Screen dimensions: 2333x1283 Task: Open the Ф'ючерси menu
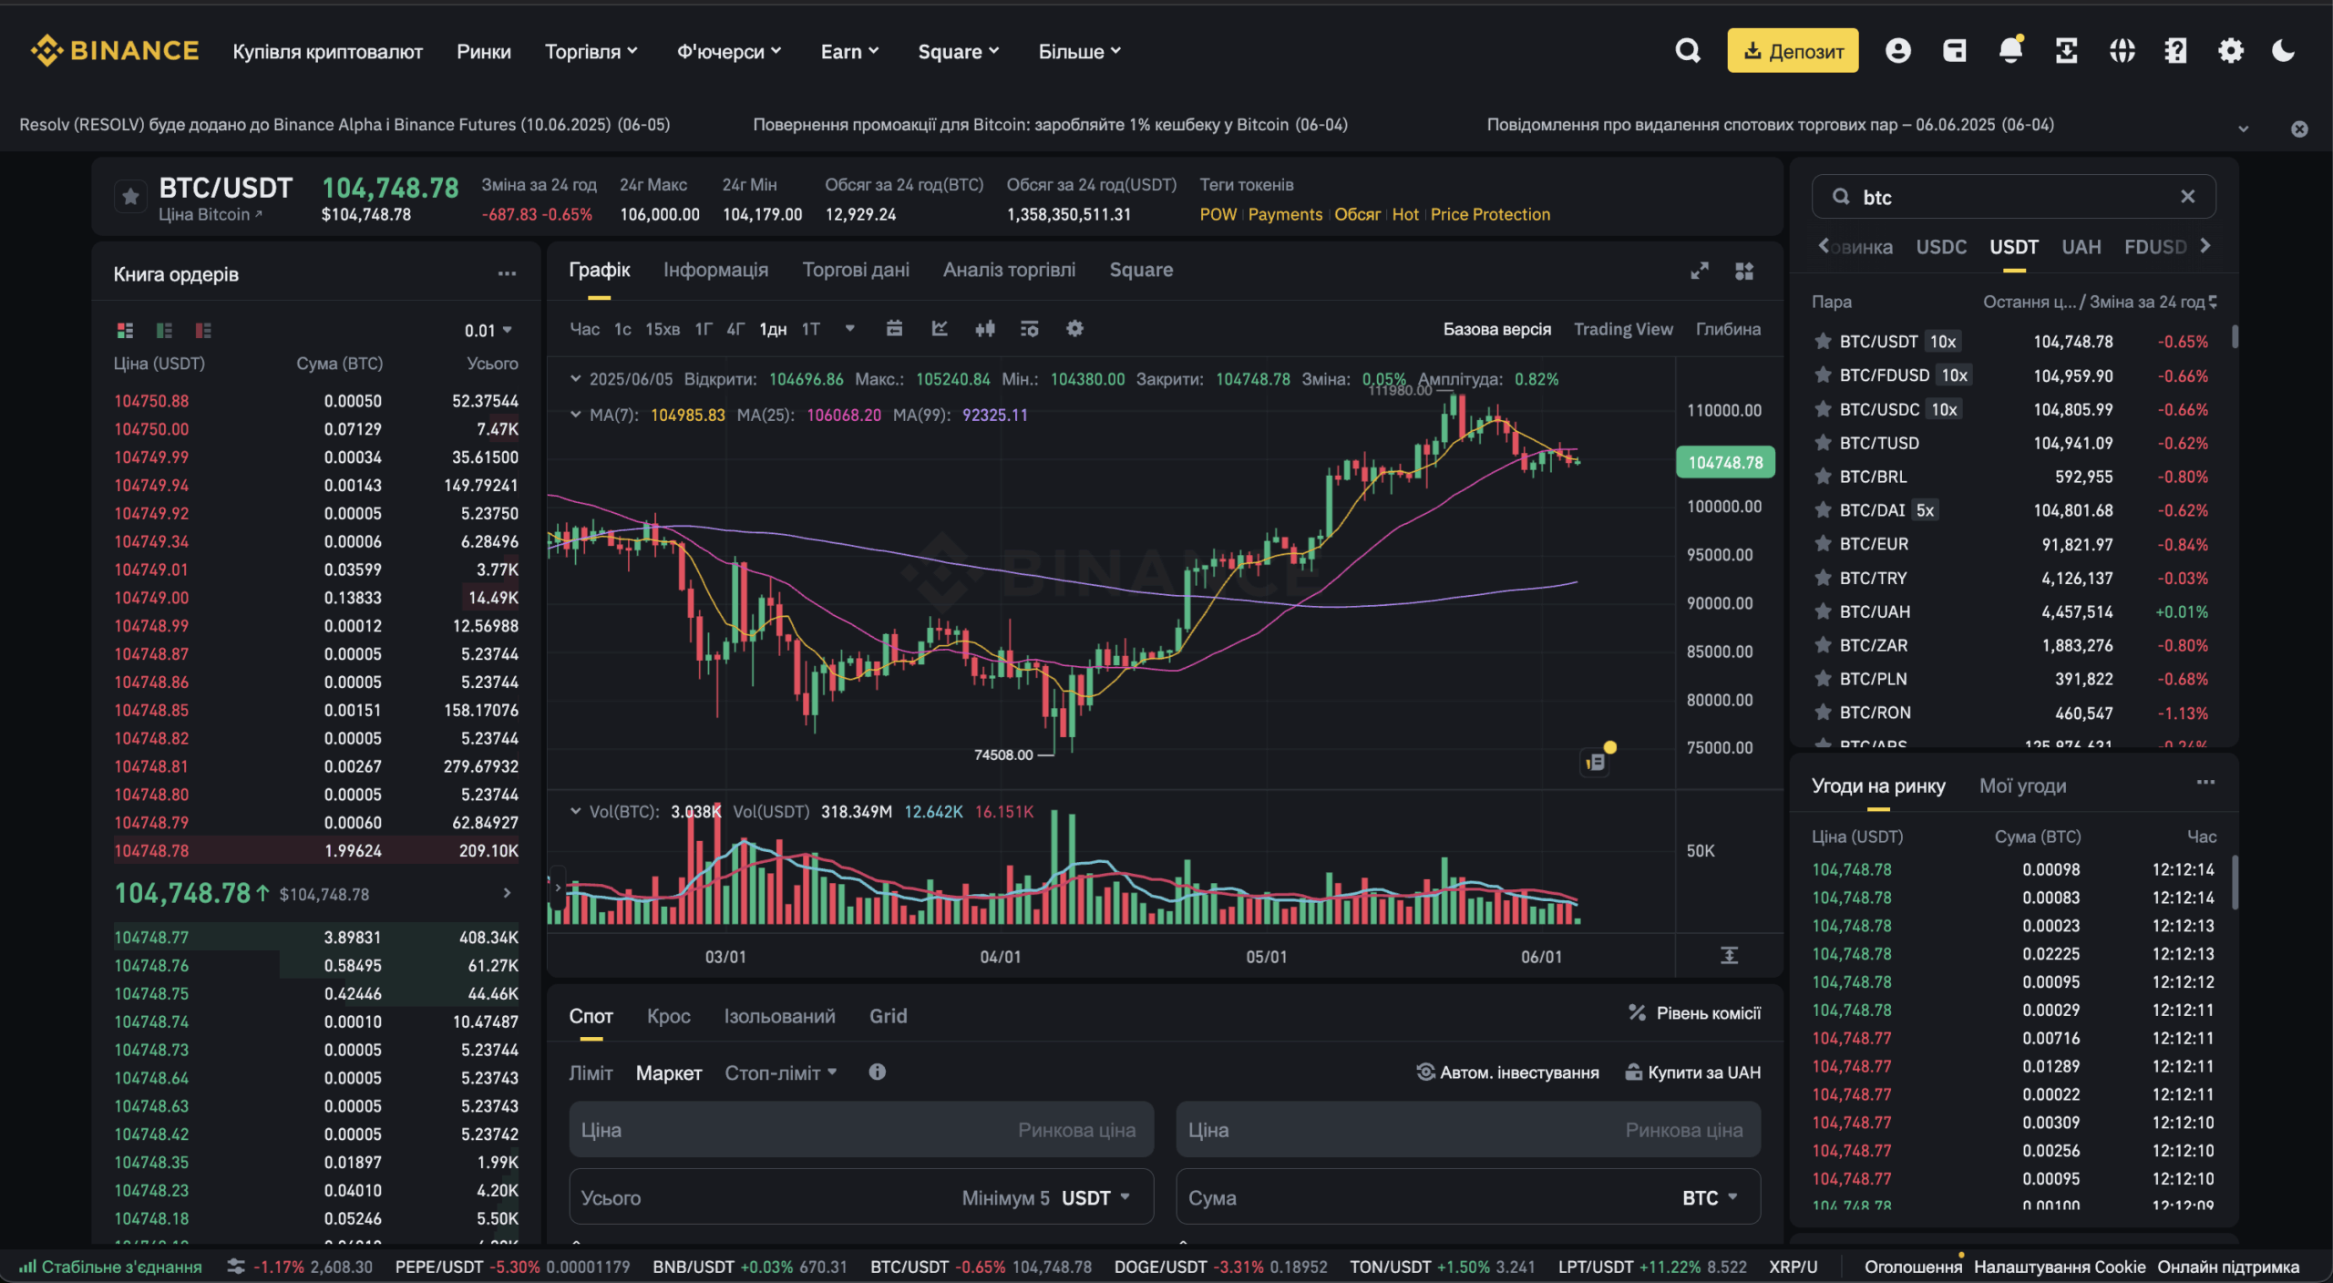pos(728,52)
